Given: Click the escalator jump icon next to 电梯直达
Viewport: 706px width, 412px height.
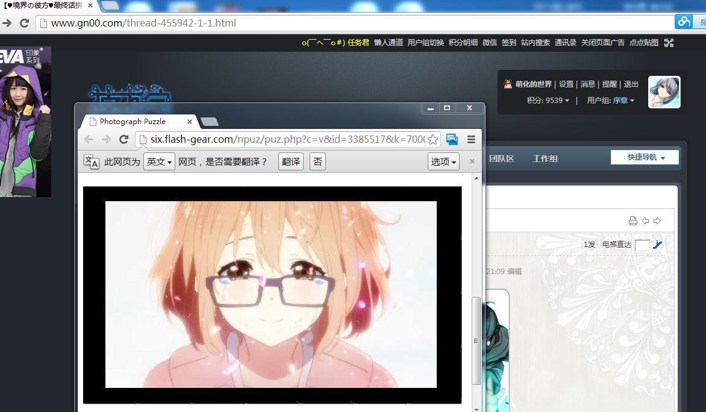Looking at the screenshot, I should click(658, 244).
